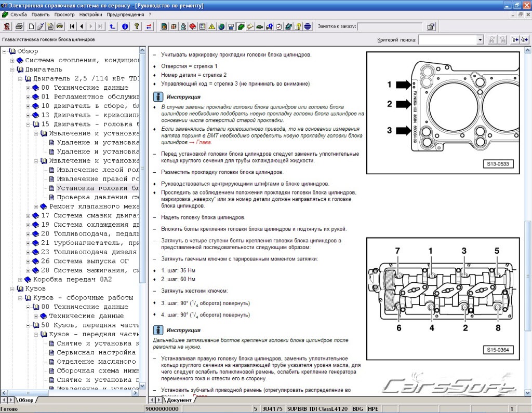The width and height of the screenshot is (532, 413).
Task: Click the blue info circle icon
Action: (x=125, y=26)
